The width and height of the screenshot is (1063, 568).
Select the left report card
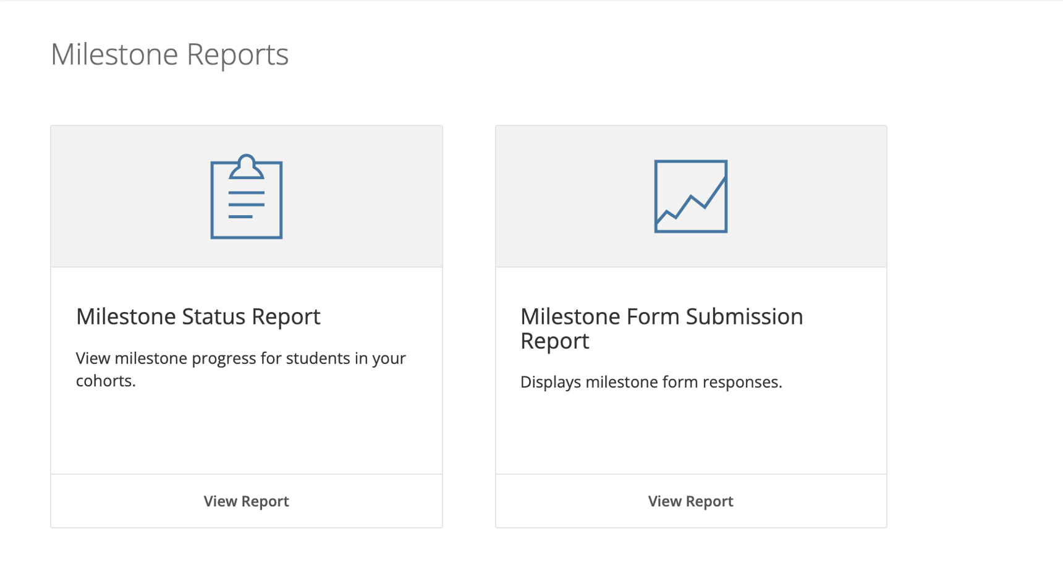click(x=246, y=326)
